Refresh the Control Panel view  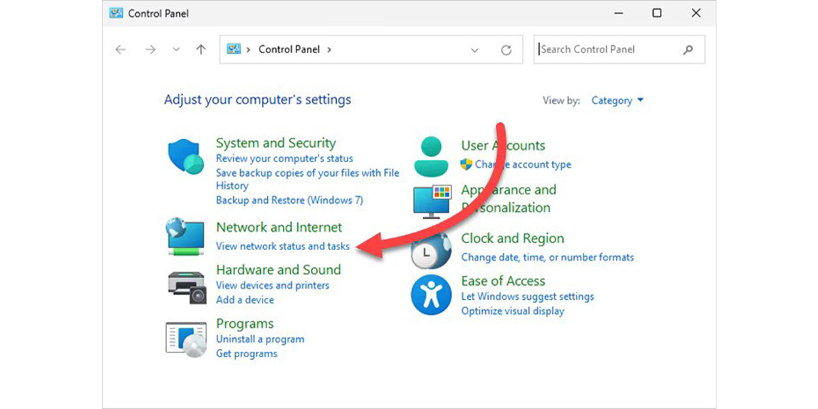click(506, 50)
